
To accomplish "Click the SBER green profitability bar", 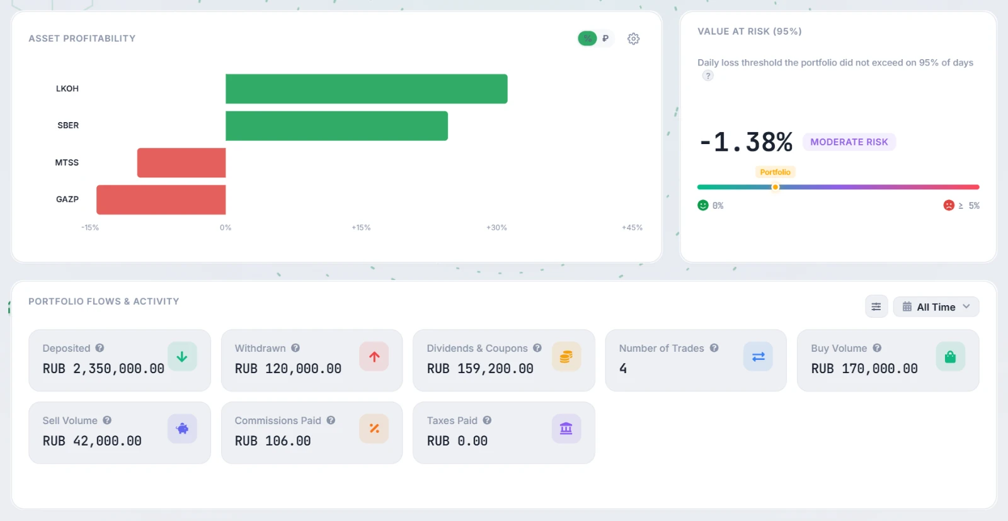I will pos(336,126).
